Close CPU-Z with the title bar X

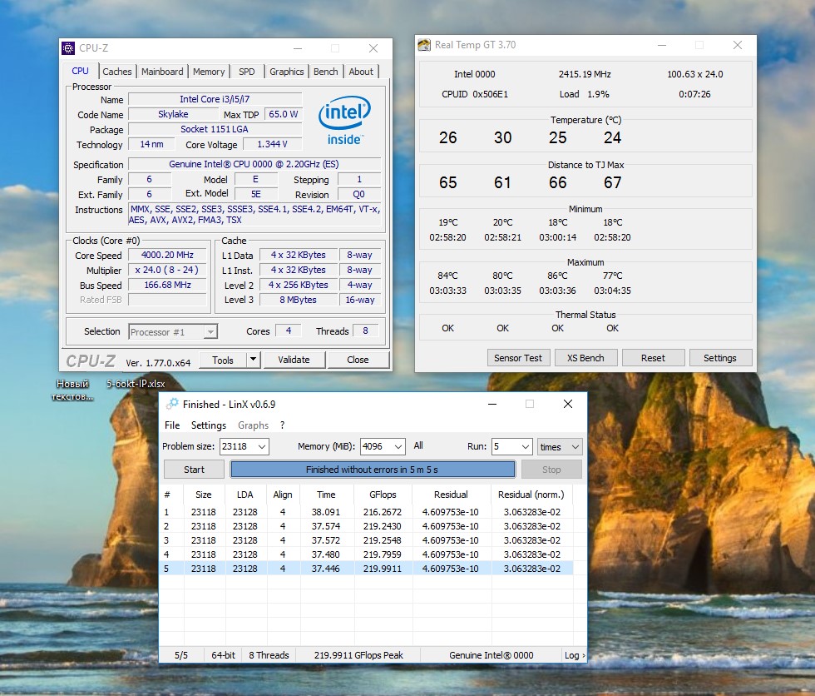tap(373, 48)
